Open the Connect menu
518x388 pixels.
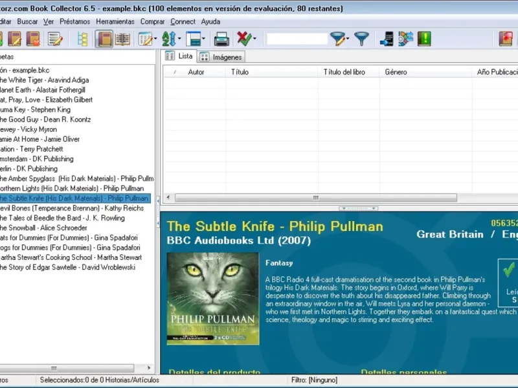[x=183, y=22]
